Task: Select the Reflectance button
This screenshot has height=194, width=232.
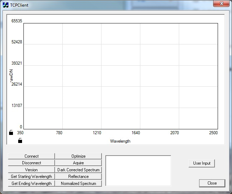Action: pyautogui.click(x=78, y=177)
